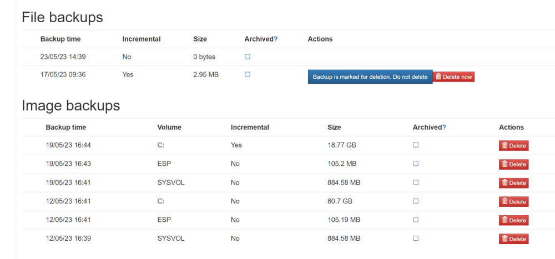Check Archived box for 80.7 GB C: image

click(416, 201)
